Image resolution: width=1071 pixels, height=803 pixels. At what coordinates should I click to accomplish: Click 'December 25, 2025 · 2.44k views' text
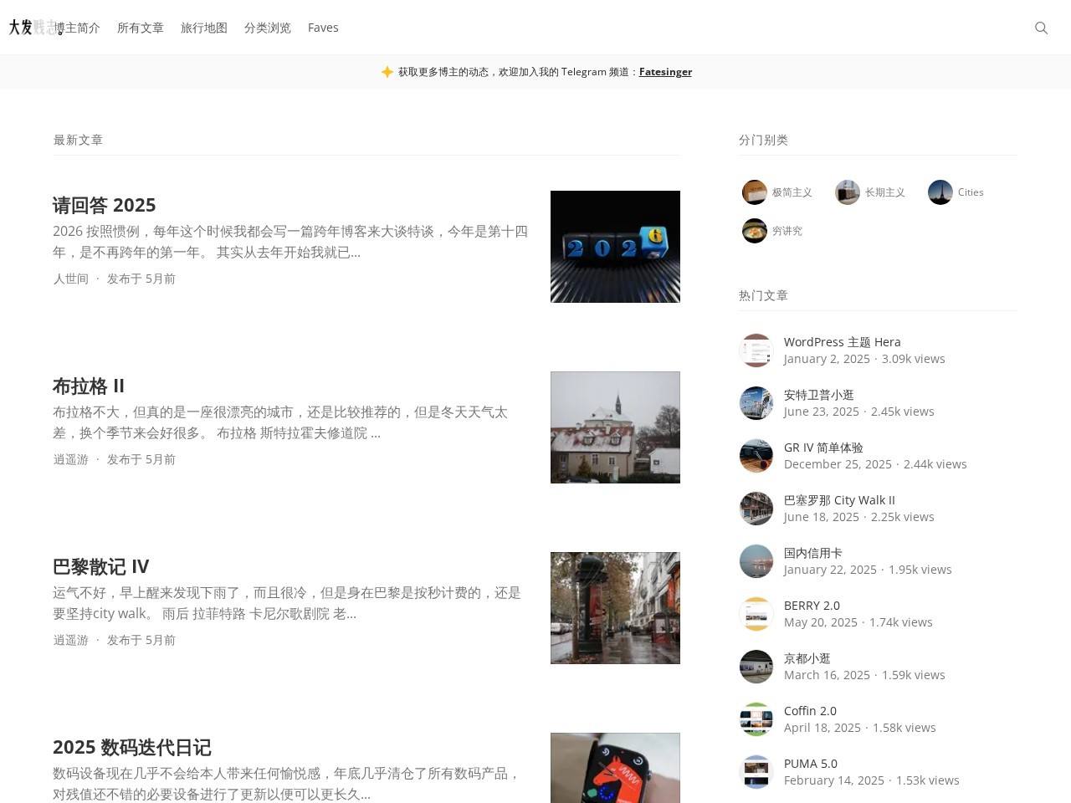pyautogui.click(x=875, y=464)
